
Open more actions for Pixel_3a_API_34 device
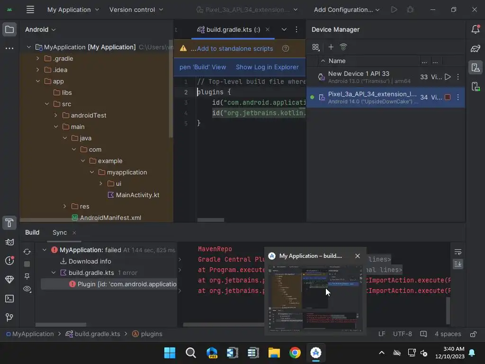[x=458, y=97]
